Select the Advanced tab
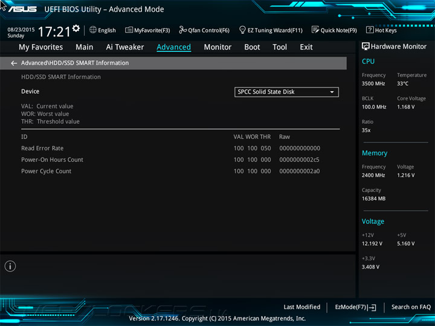The width and height of the screenshot is (435, 326). pyautogui.click(x=173, y=47)
